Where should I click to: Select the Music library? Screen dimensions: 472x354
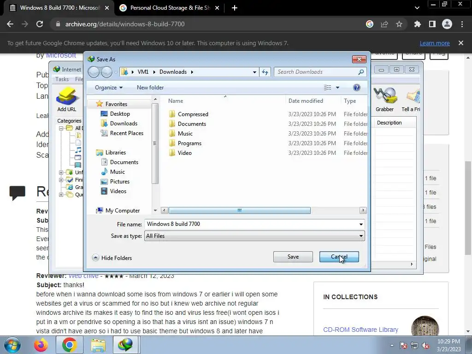coord(118,172)
